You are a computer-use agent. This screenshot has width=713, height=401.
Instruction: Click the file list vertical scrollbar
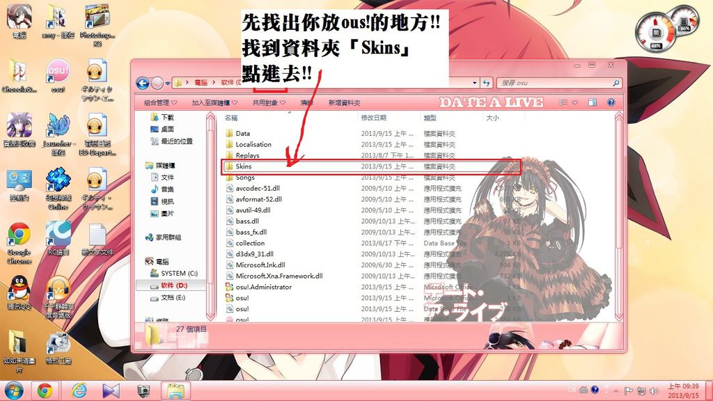click(618, 217)
